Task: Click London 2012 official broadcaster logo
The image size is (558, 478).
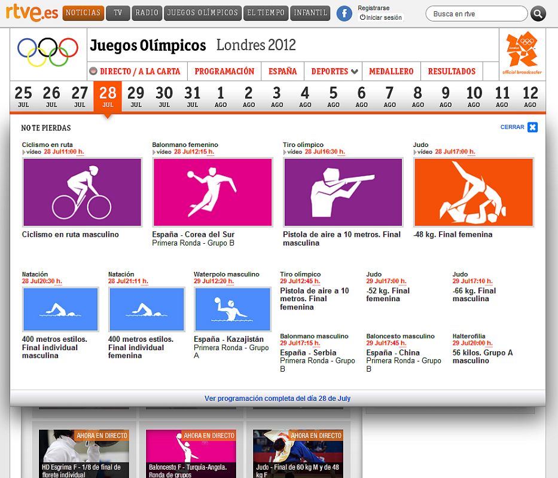Action: (522, 54)
